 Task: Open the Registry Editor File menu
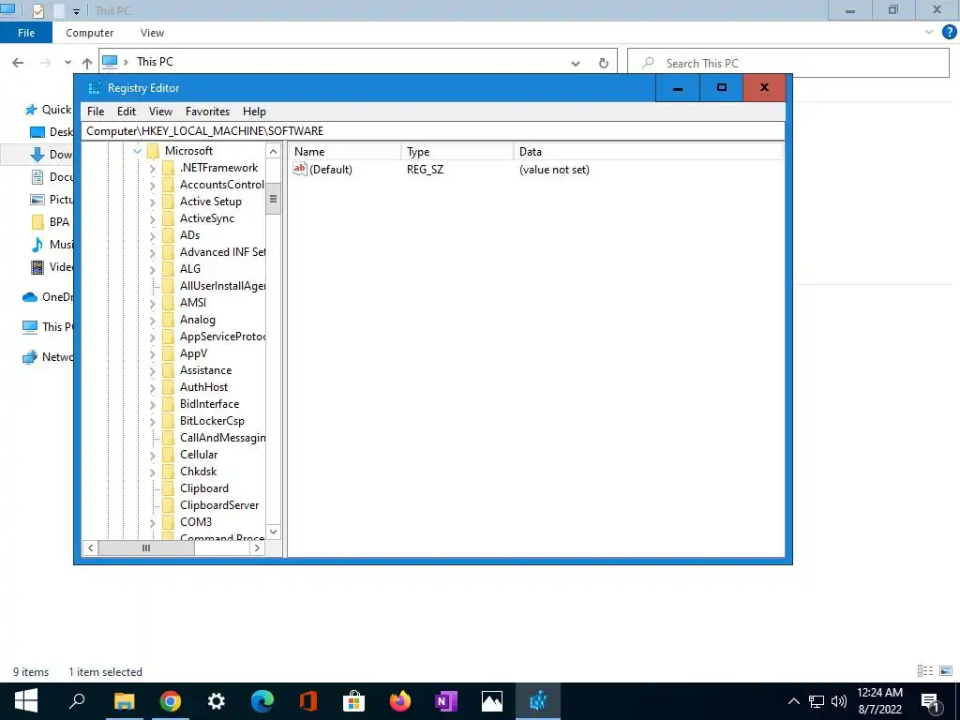tap(96, 112)
